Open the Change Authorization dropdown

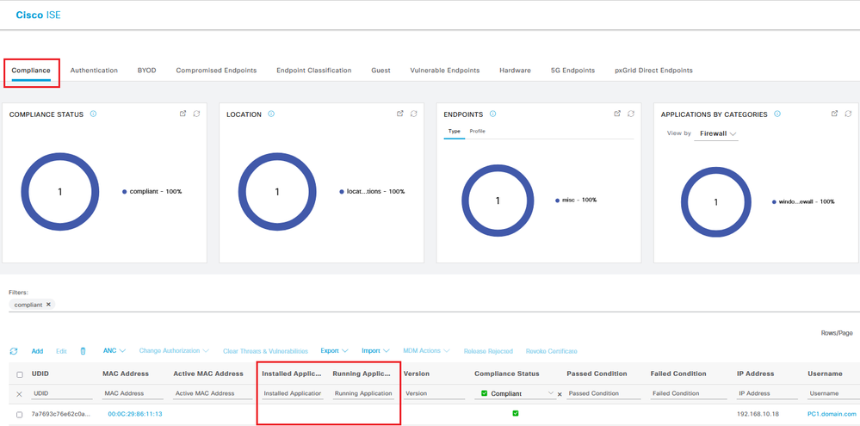tap(174, 350)
